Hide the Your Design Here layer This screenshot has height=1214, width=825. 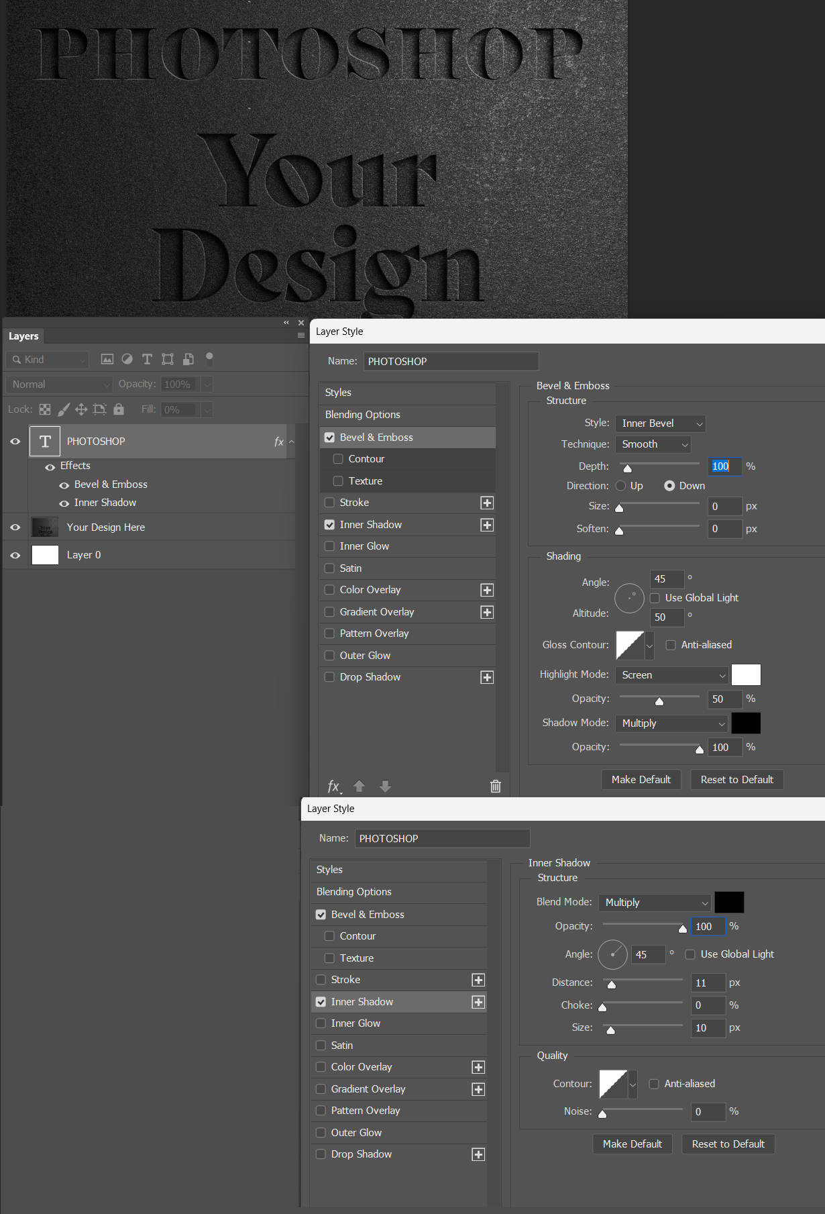15,527
